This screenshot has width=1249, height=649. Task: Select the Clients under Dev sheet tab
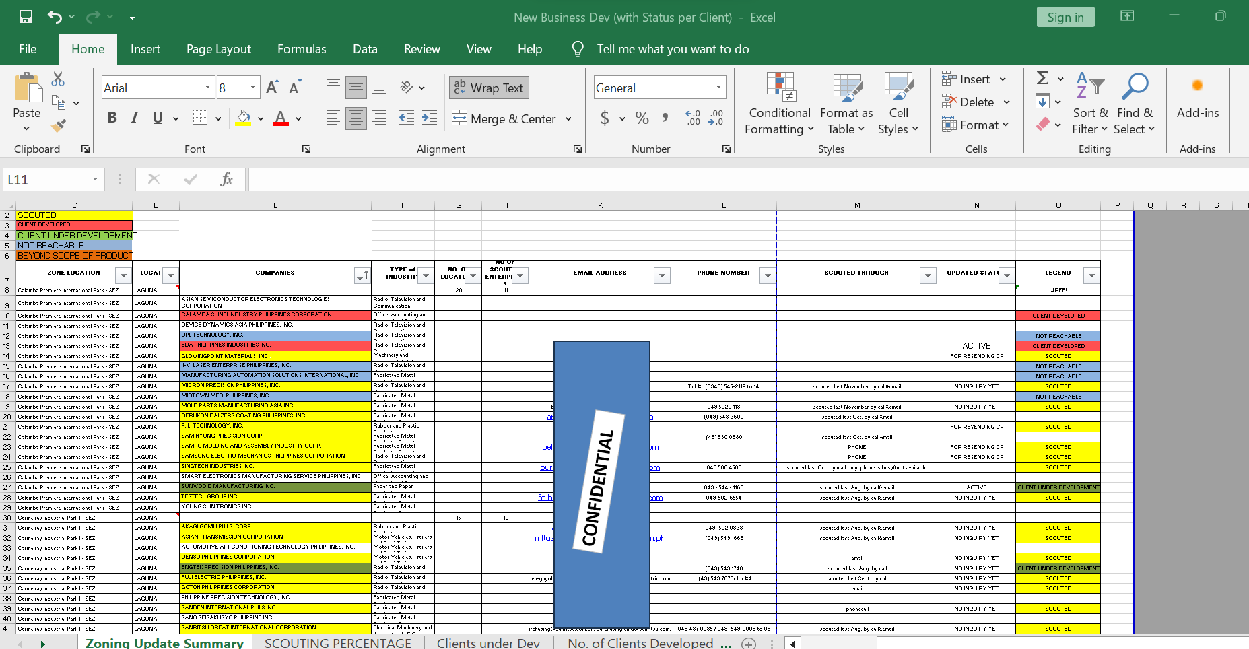click(488, 643)
